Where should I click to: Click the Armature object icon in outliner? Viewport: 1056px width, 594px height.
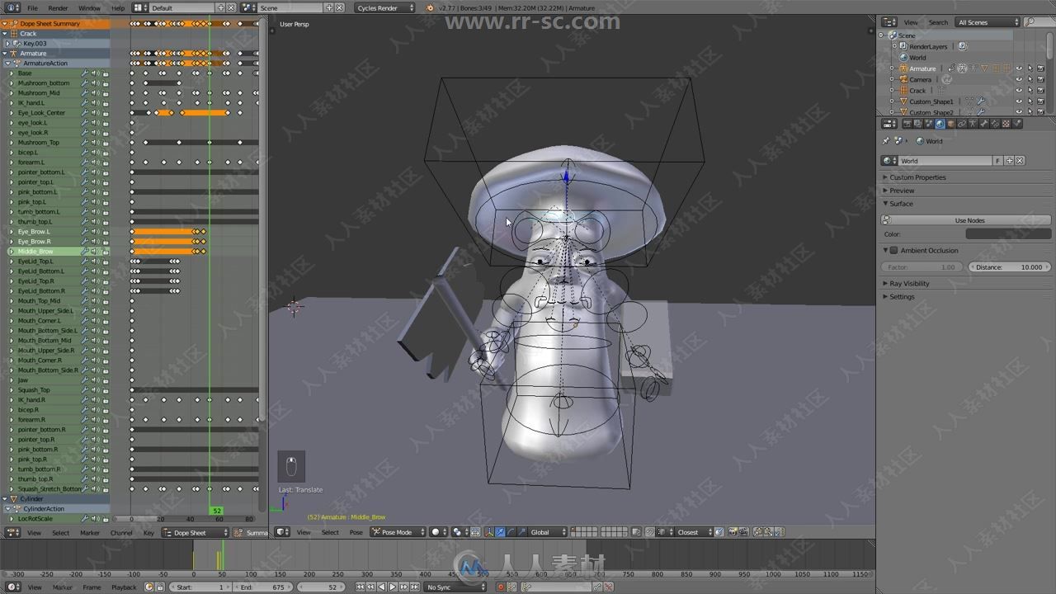903,68
